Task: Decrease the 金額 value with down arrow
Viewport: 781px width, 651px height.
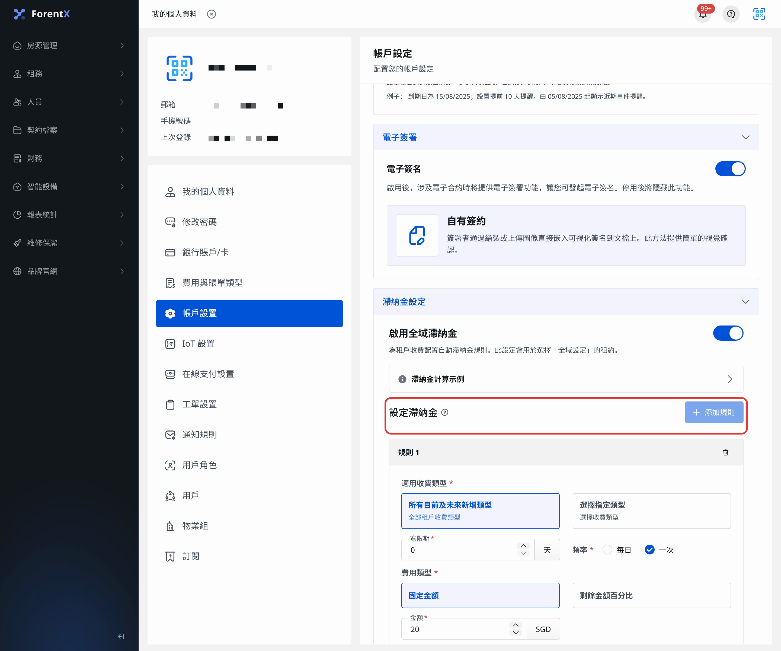Action: click(x=516, y=633)
